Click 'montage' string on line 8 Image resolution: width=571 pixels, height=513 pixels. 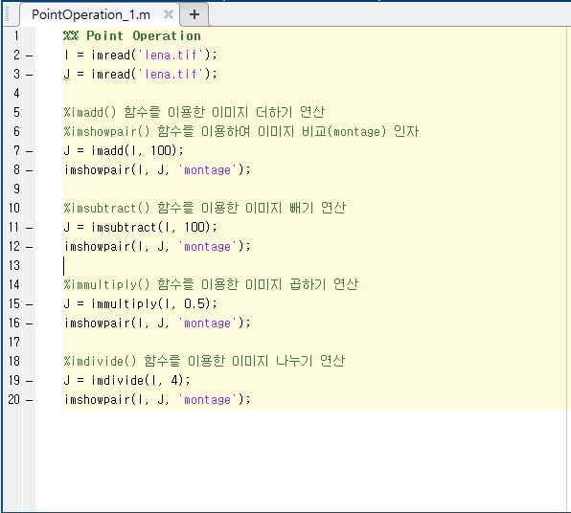(x=207, y=170)
